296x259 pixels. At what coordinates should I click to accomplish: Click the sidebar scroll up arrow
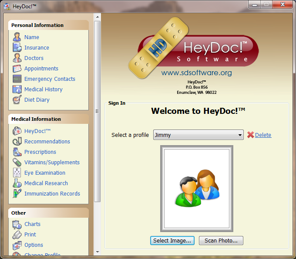click(98, 17)
